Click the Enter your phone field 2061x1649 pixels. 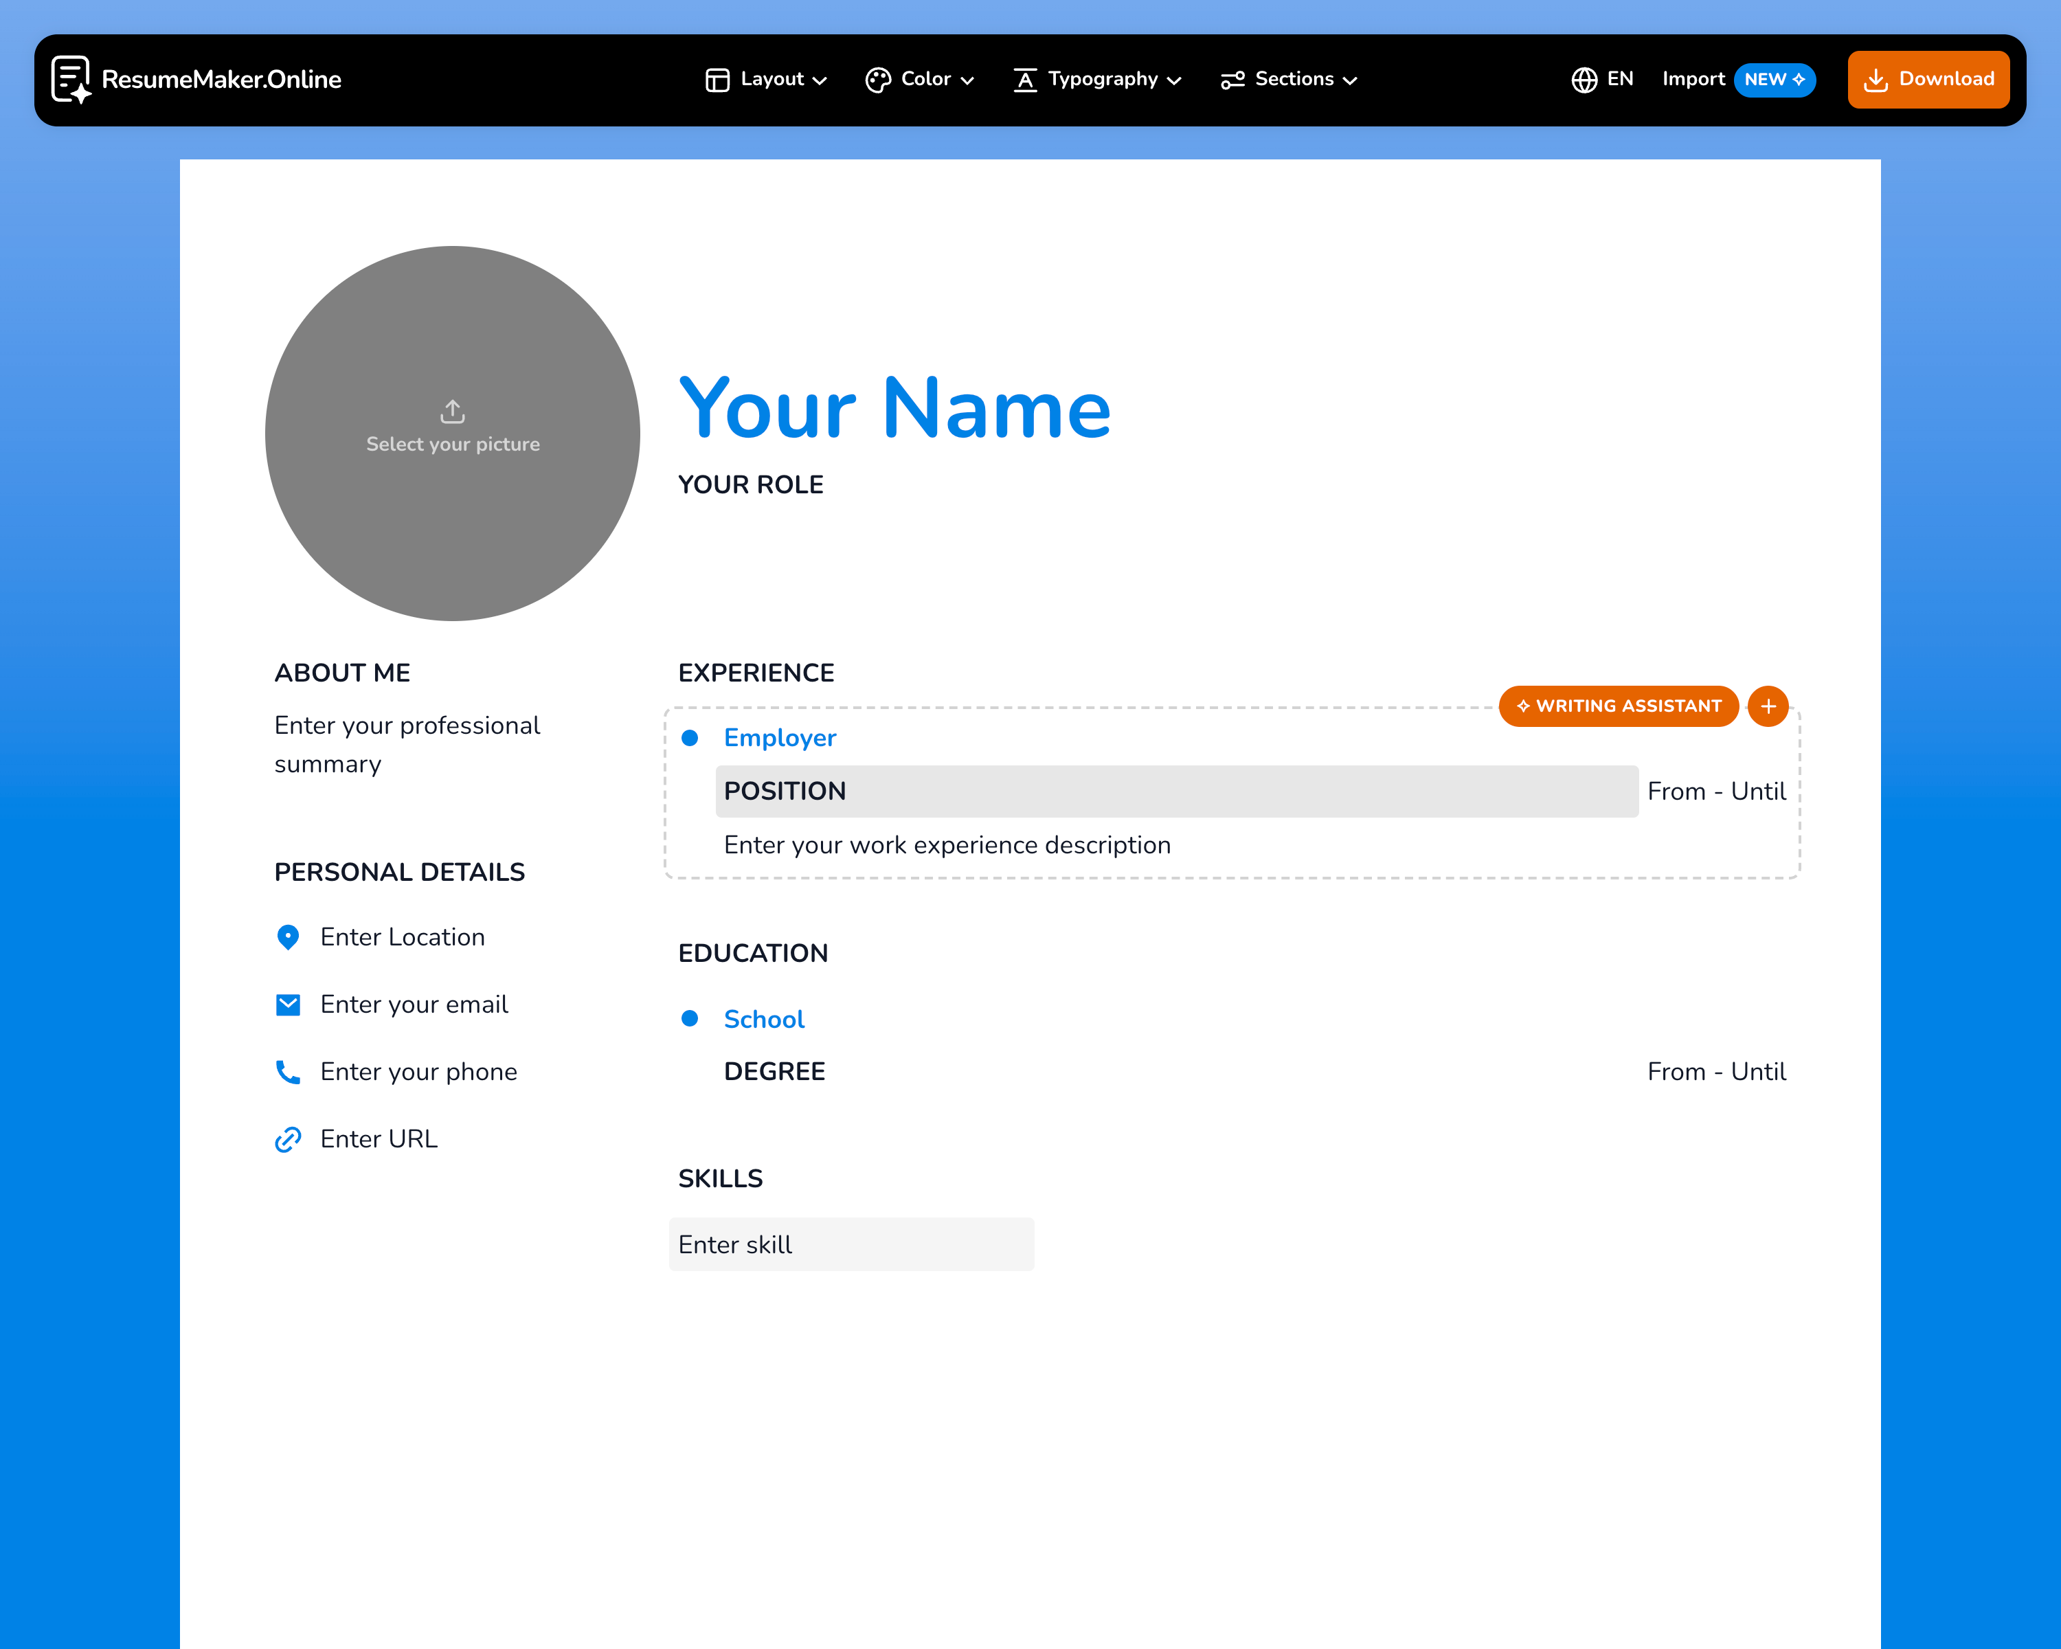pyautogui.click(x=418, y=1072)
